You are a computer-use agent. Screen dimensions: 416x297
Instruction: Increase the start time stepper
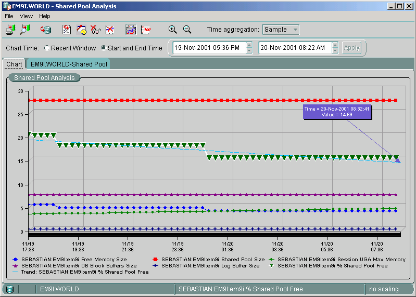249,45
